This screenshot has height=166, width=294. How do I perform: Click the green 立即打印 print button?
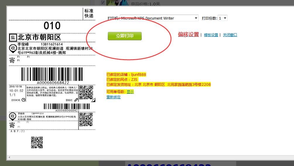[x=124, y=36]
